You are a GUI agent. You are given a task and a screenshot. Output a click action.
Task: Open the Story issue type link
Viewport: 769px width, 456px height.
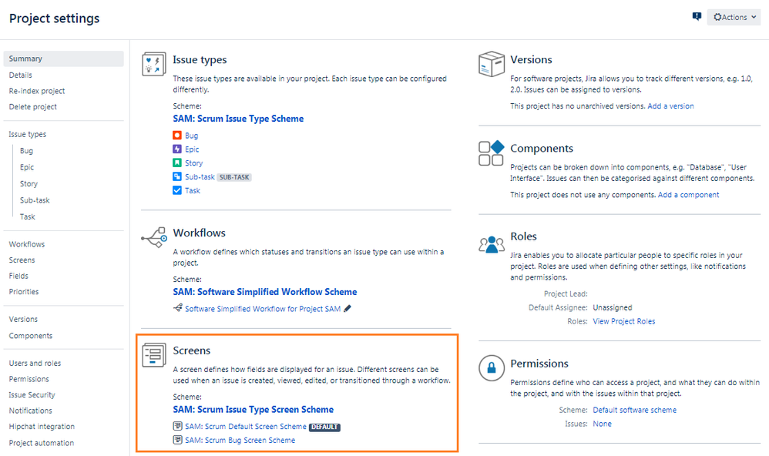[x=193, y=163]
